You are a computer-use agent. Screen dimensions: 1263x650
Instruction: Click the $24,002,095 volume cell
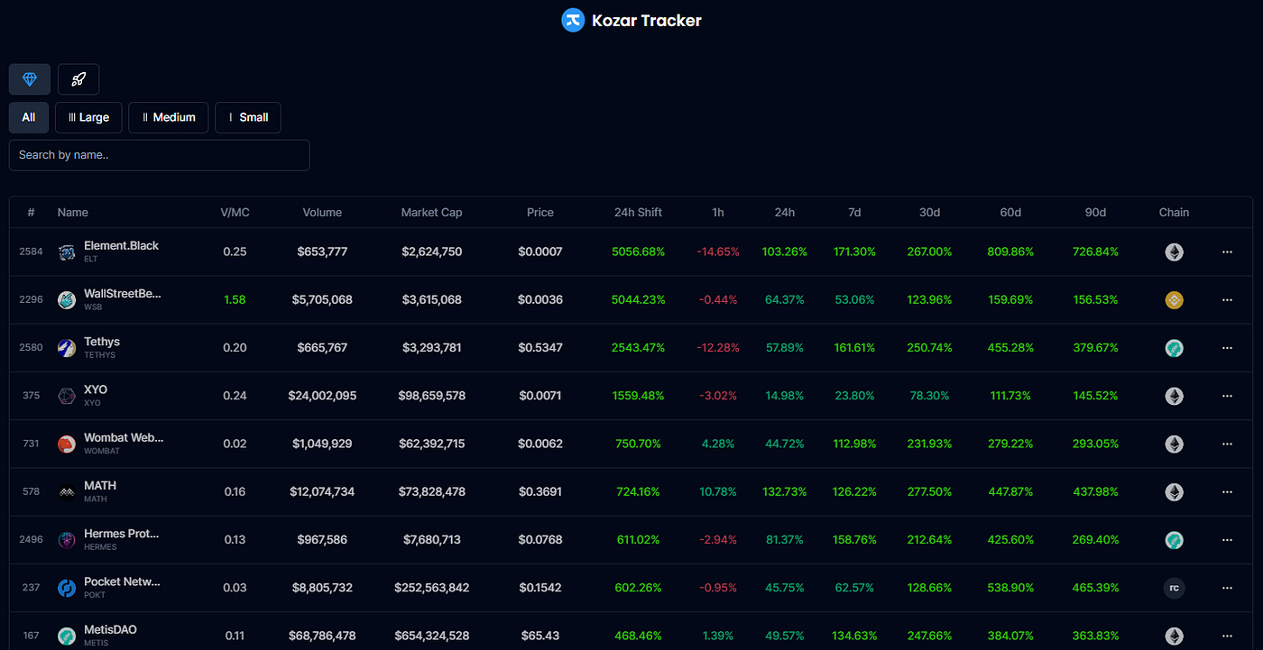coord(322,396)
